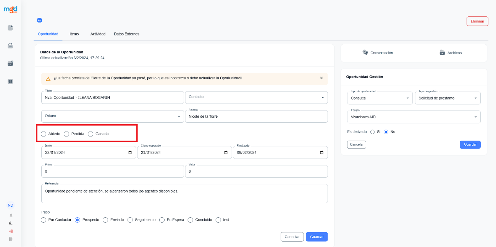Click the red Eliminar button
496x247 pixels.
[x=477, y=21]
